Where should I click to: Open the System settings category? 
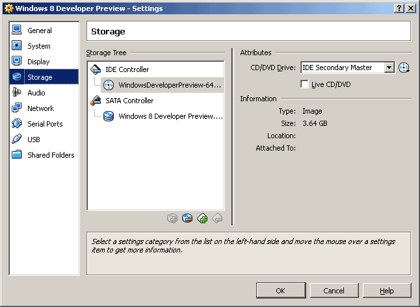[44, 46]
